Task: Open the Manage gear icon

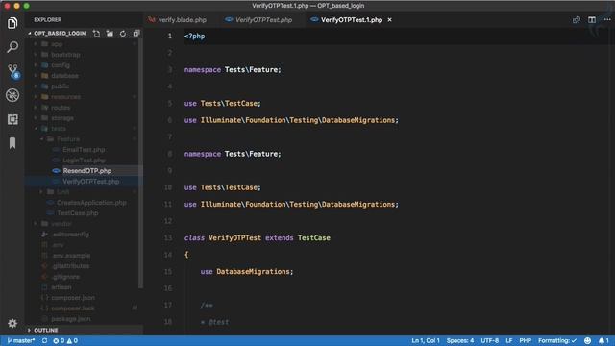Action: point(12,323)
